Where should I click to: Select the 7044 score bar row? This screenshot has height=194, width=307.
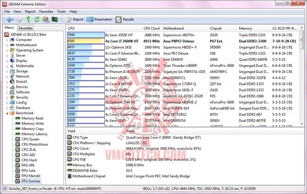86,35
